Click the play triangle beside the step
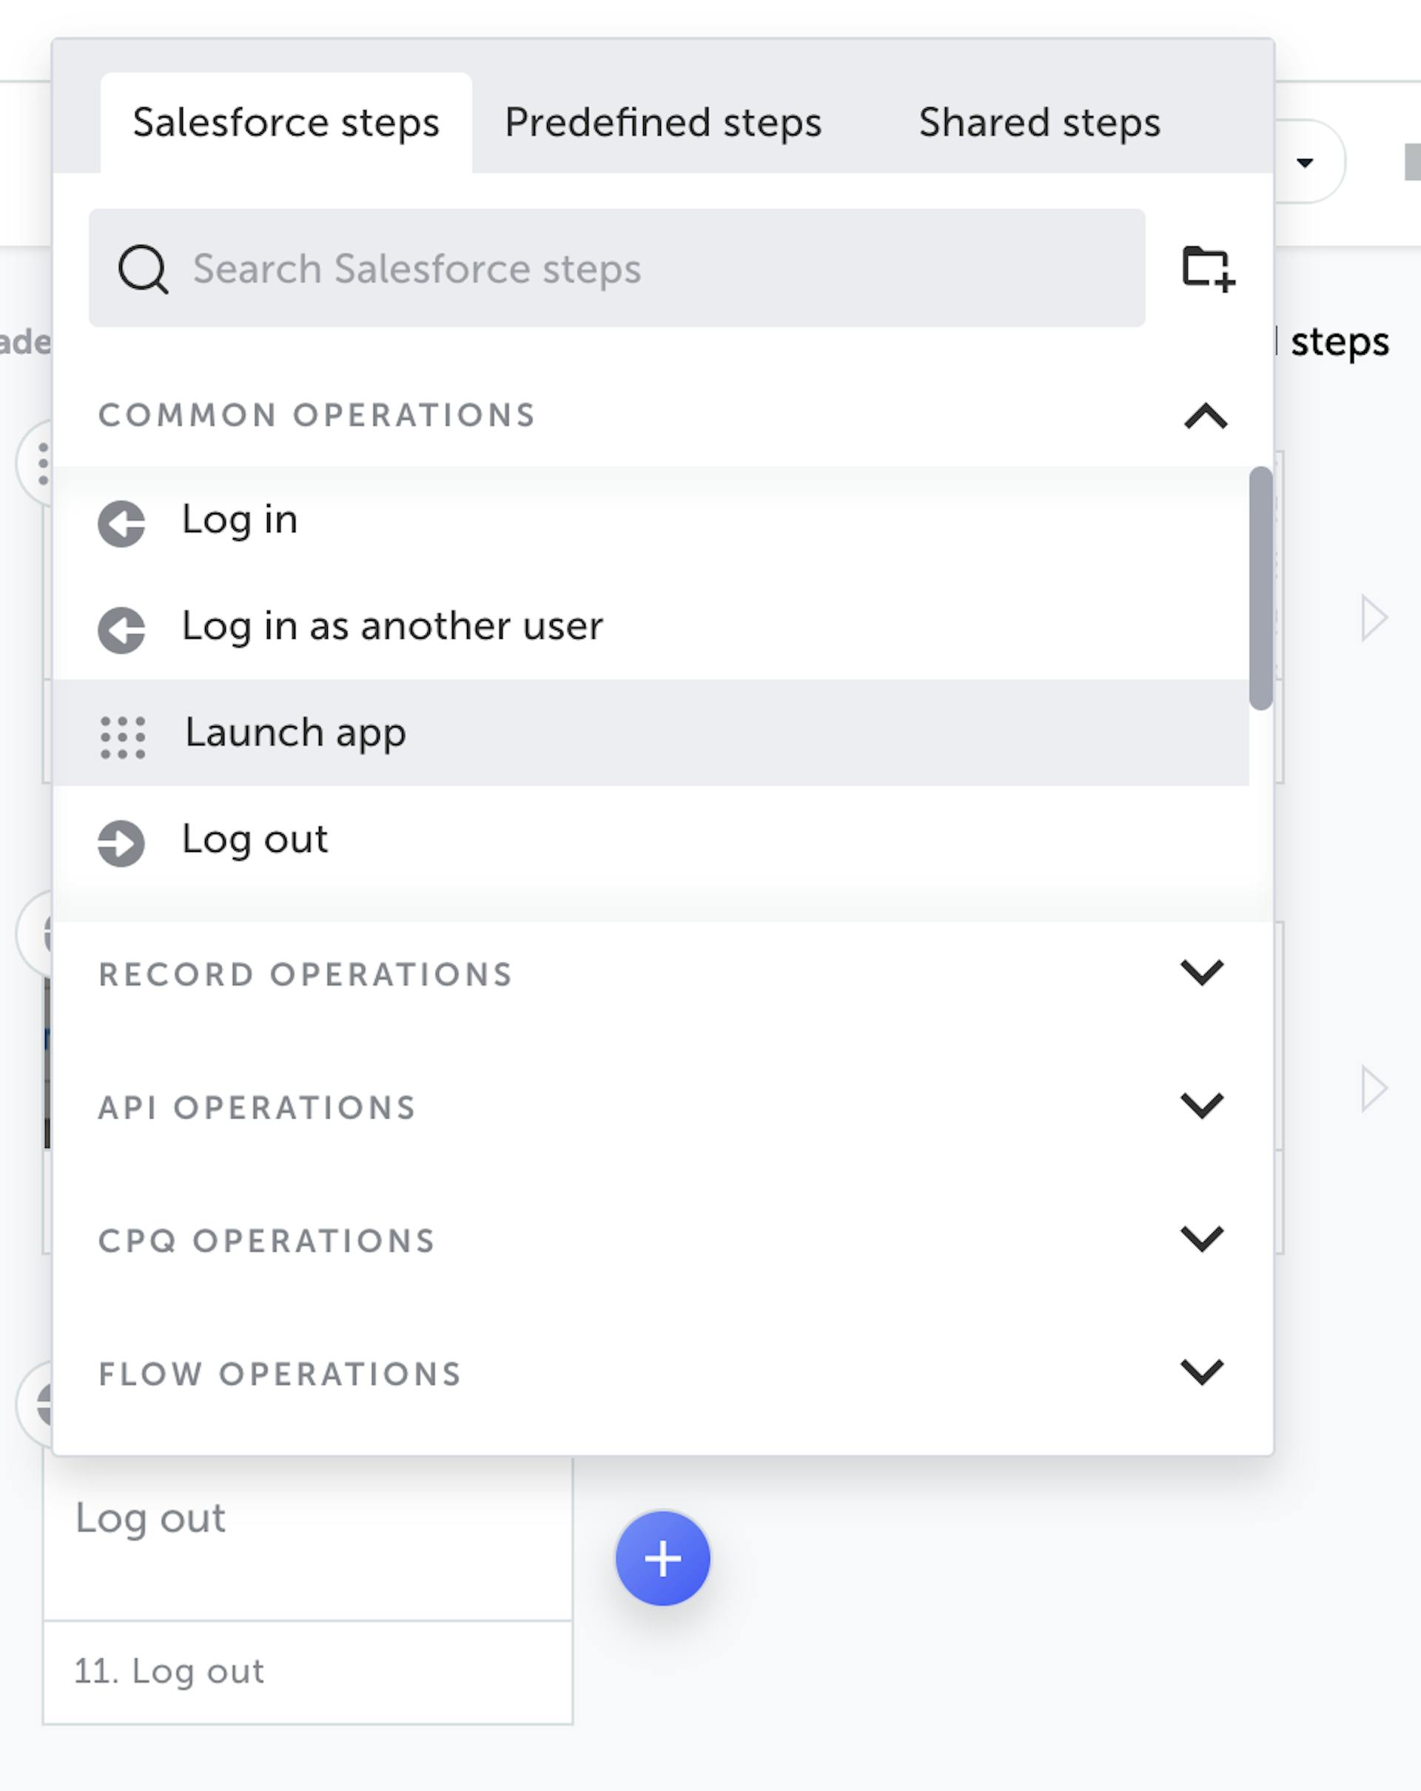The height and width of the screenshot is (1791, 1421). [x=1374, y=618]
